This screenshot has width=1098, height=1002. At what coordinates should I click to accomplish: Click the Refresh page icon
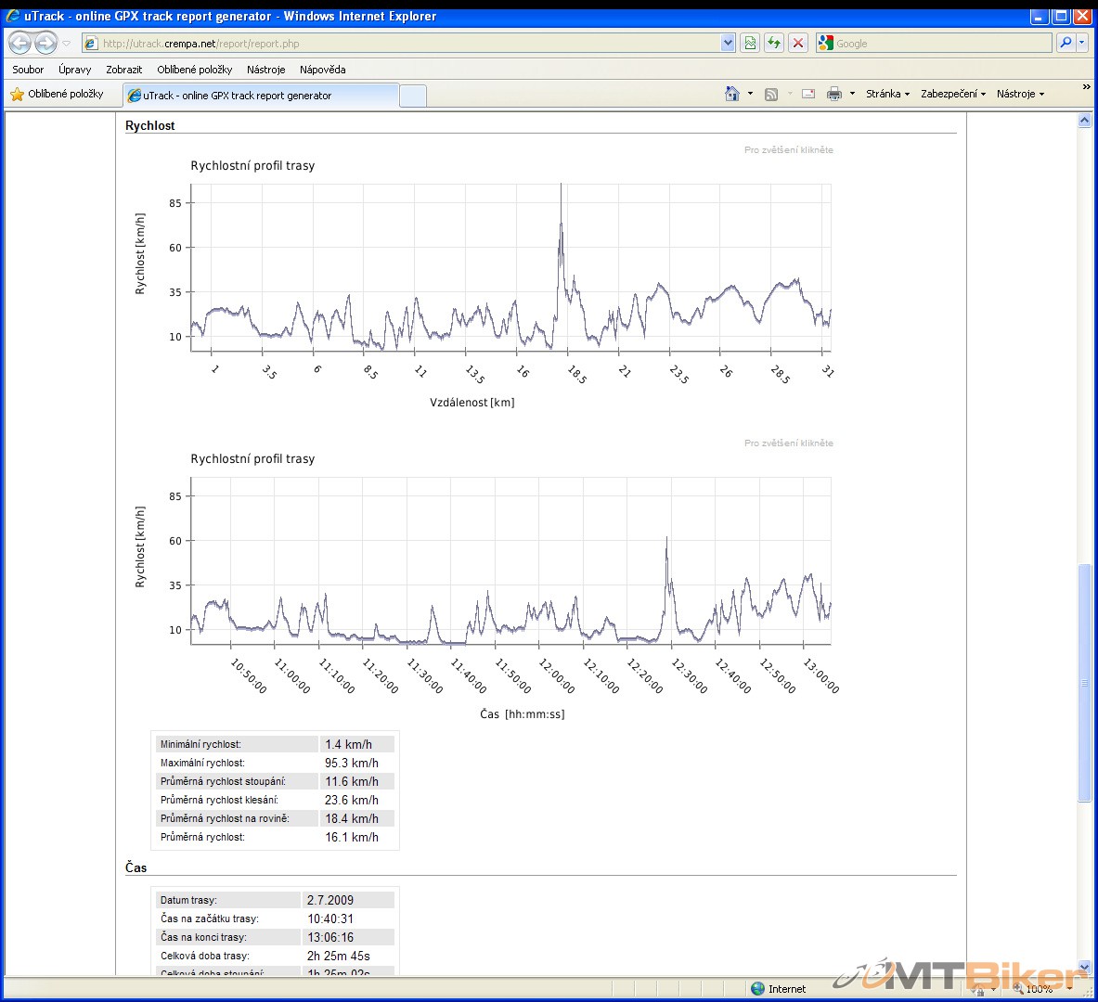point(773,43)
